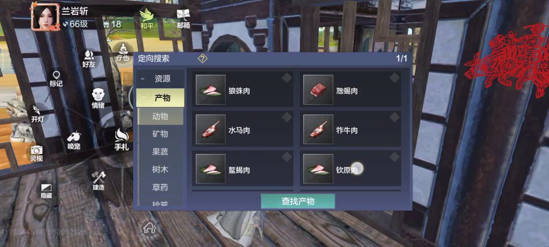Screen dimensions: 549x247
Task: Select the 水马肉 item entry
Action: (x=242, y=131)
